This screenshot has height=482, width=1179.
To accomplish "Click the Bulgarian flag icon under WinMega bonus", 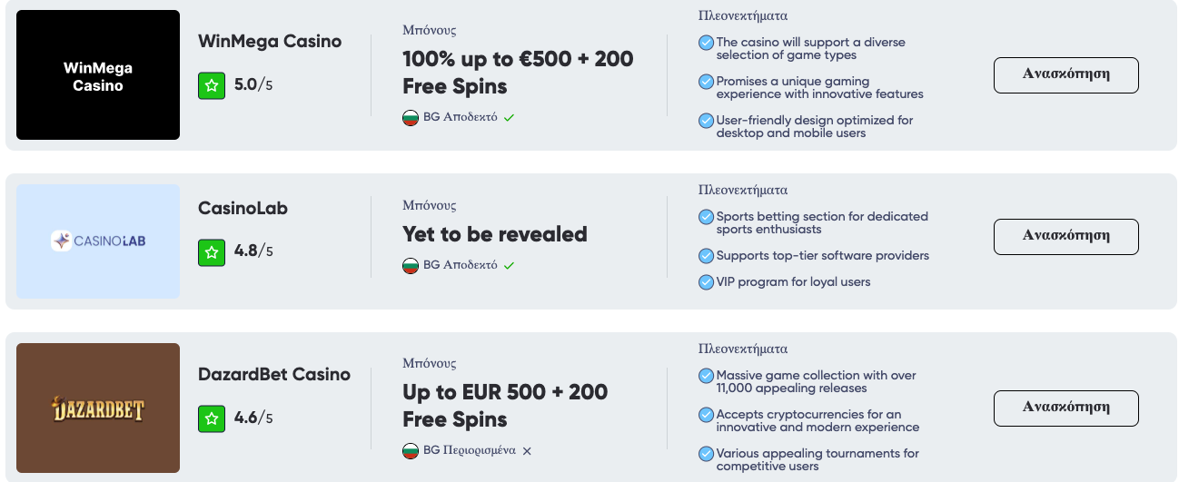I will coord(411,118).
